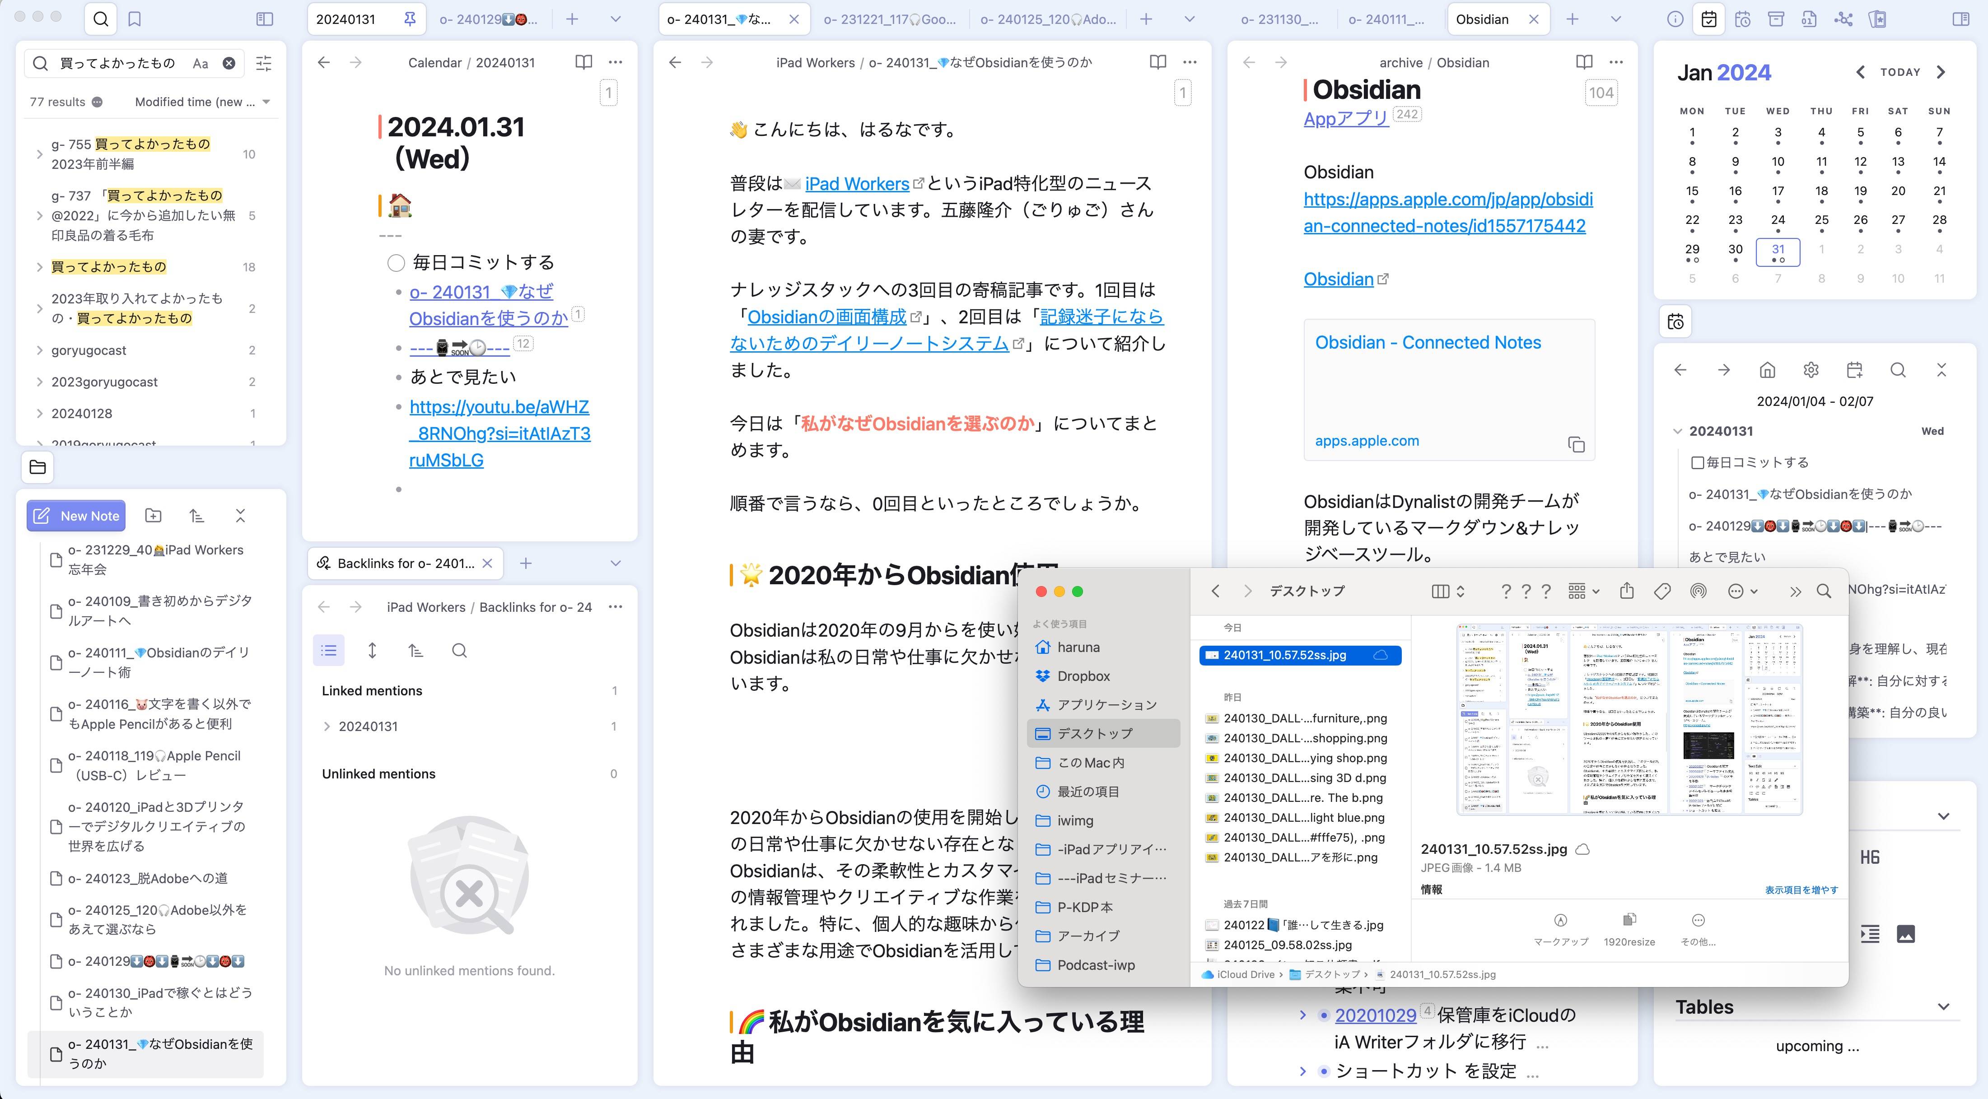
Task: Open settings gear in the day planner toolbar
Action: [x=1811, y=370]
